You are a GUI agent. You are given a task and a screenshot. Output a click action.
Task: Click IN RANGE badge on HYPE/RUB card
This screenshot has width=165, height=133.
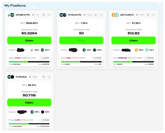tap(45, 120)
